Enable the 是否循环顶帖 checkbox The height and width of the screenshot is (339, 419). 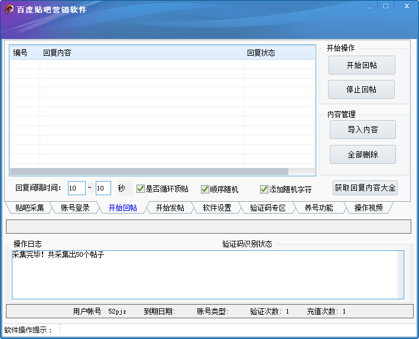pyautogui.click(x=141, y=189)
